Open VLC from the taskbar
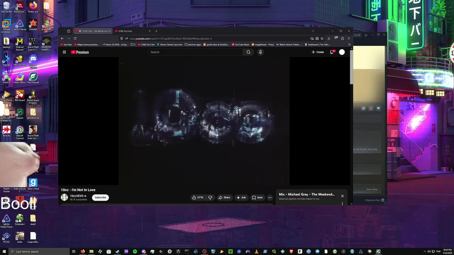454x255 pixels. click(x=257, y=251)
